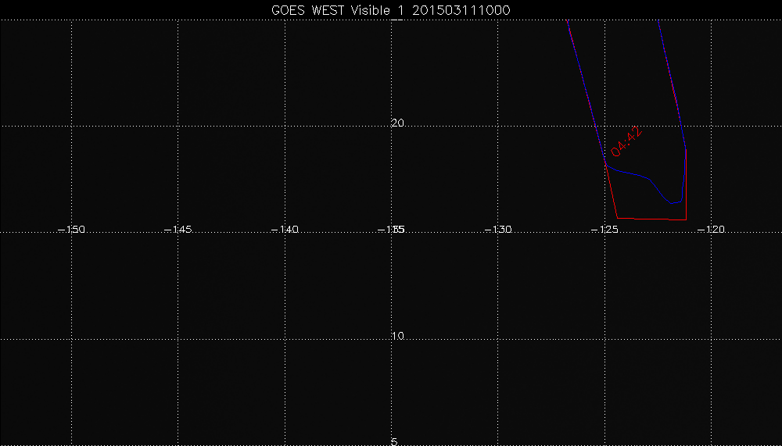Viewport: 782px width, 446px height.
Task: Click the -130 longitude label
Action: click(498, 230)
